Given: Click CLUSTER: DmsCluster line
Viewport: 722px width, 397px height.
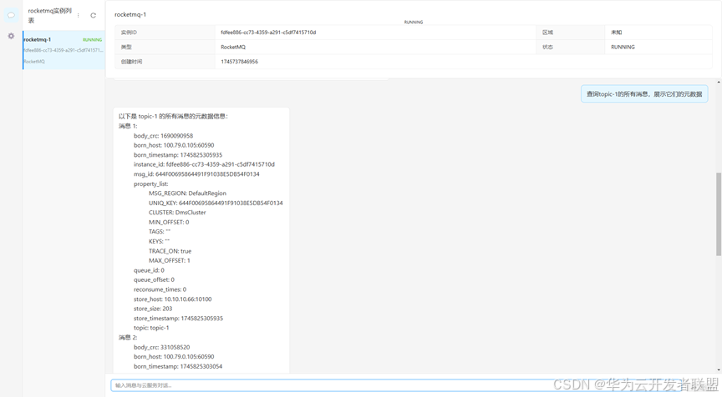Looking at the screenshot, I should 177,213.
